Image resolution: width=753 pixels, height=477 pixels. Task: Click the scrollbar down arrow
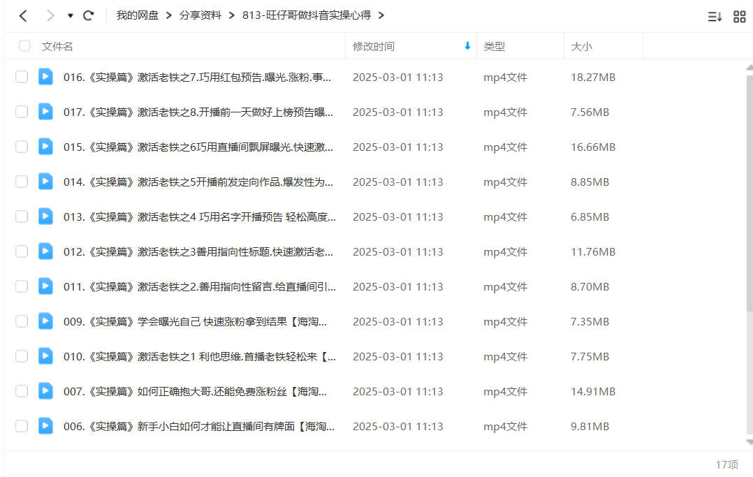click(x=750, y=442)
